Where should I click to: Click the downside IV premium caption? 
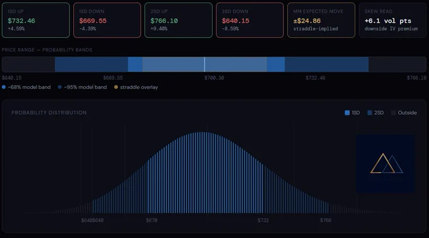(x=391, y=29)
